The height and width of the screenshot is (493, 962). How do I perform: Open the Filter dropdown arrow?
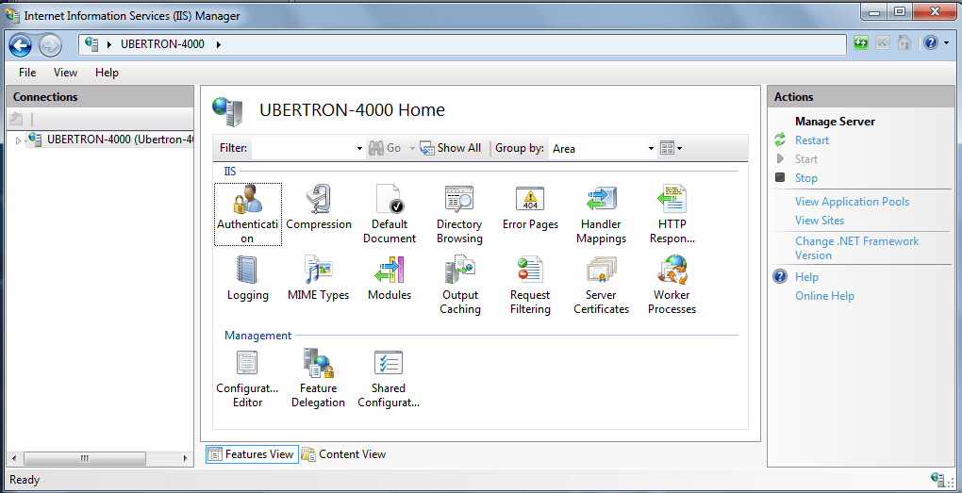click(359, 148)
